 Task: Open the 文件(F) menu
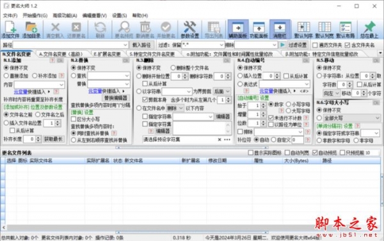point(10,15)
